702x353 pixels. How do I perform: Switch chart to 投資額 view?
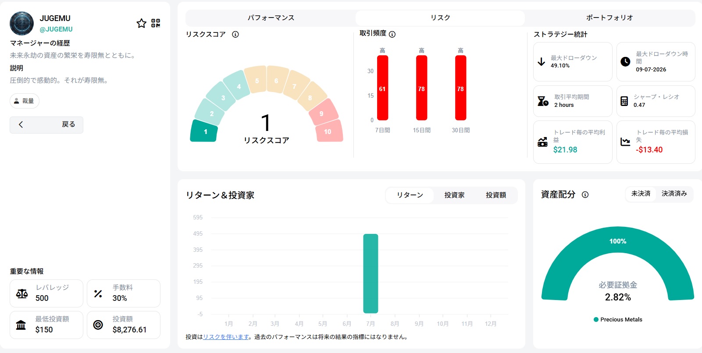click(x=496, y=195)
